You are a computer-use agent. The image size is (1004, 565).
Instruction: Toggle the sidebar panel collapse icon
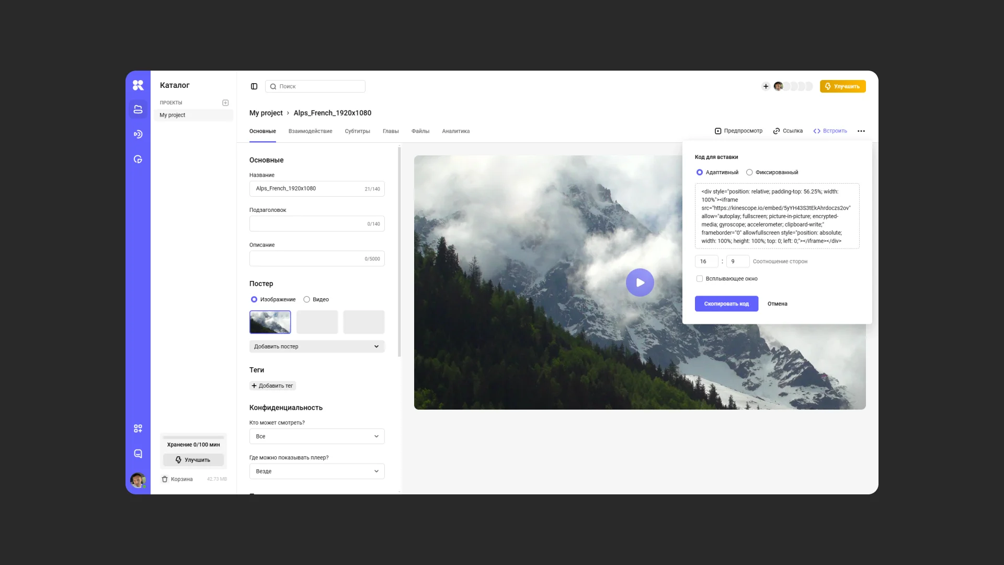[254, 86]
